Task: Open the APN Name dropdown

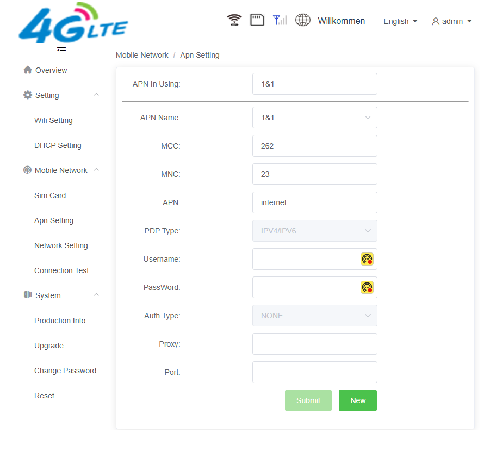Action: pos(314,118)
